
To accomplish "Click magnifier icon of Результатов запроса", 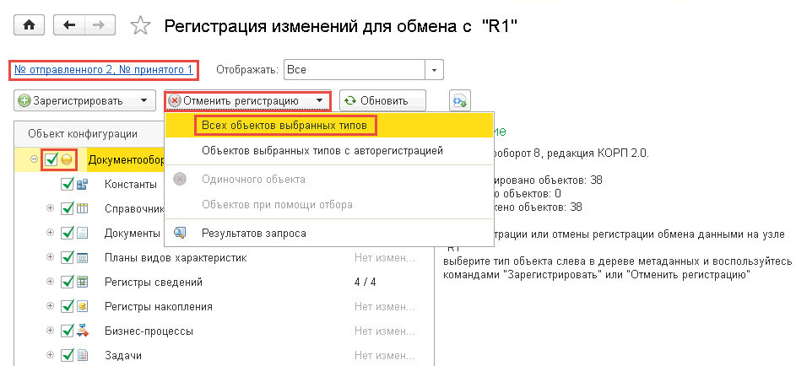I will click(x=180, y=234).
